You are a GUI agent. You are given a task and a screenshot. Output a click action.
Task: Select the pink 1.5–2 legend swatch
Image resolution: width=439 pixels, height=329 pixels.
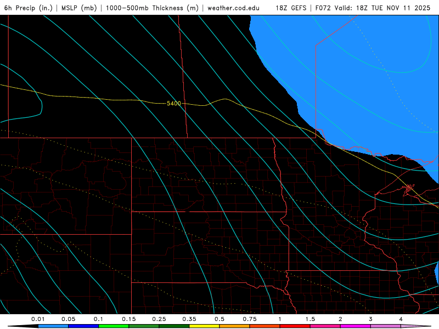pos(325,326)
